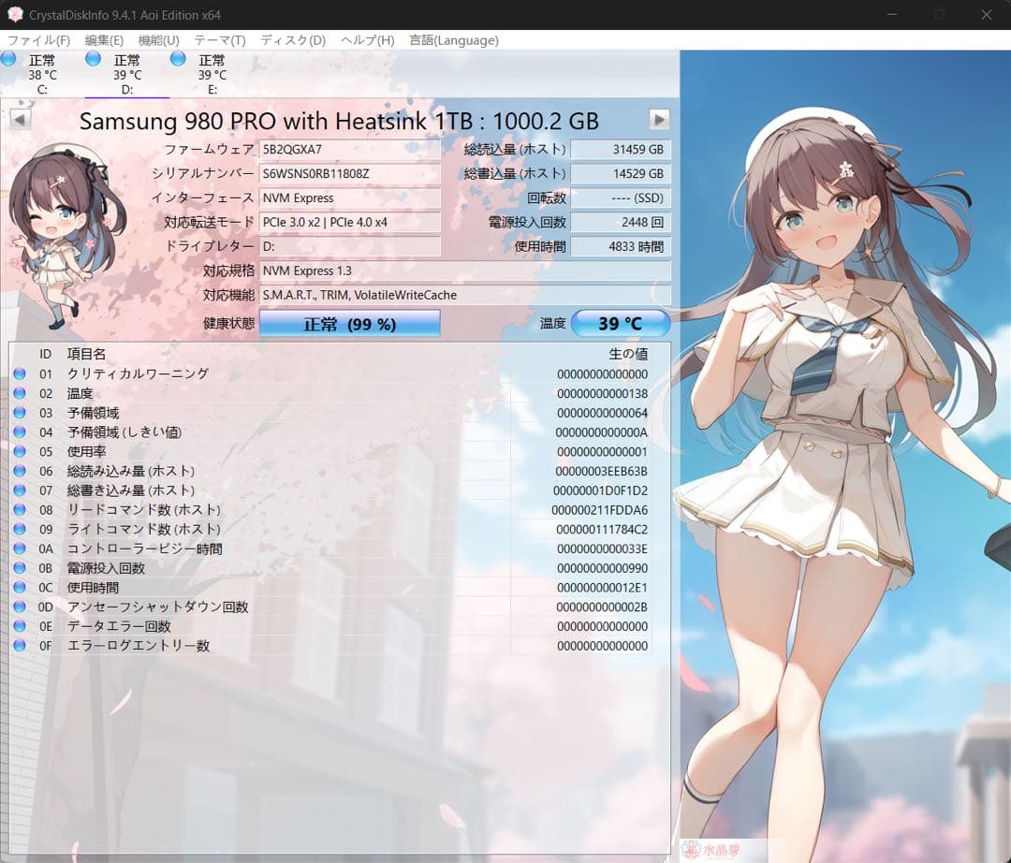The width and height of the screenshot is (1011, 863).
Task: Click status orb for 01 クリティカルワーニング
Action: 20,373
